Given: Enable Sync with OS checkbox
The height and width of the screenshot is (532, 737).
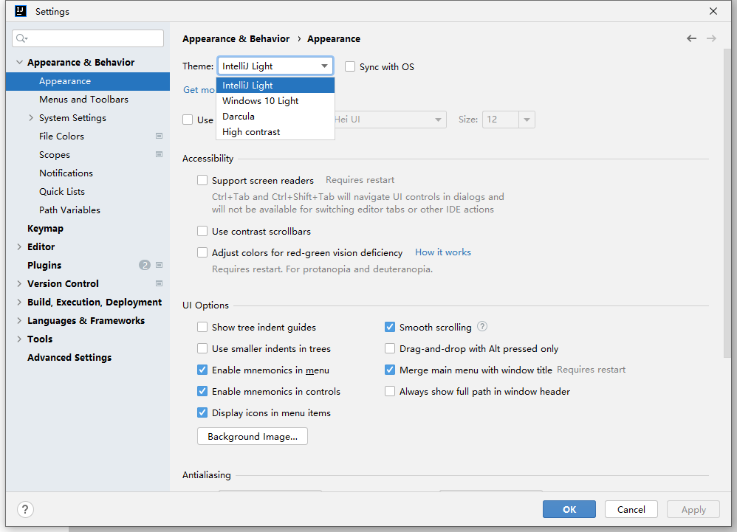Looking at the screenshot, I should [350, 66].
